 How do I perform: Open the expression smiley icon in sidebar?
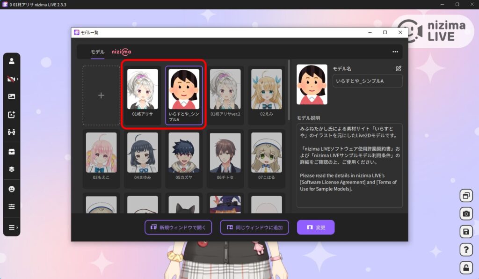point(12,189)
